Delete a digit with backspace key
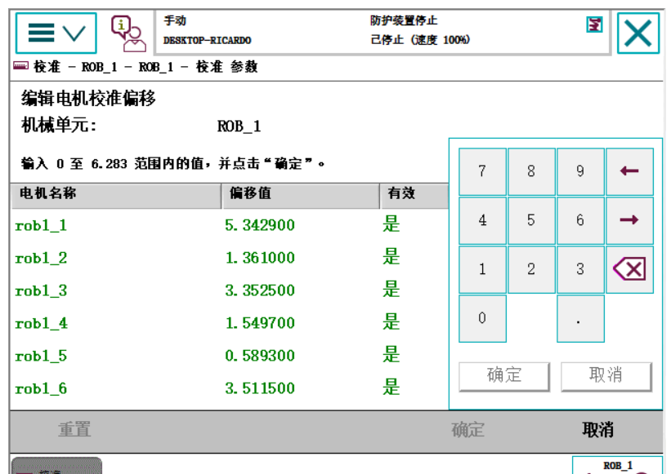671x474 pixels. (629, 269)
